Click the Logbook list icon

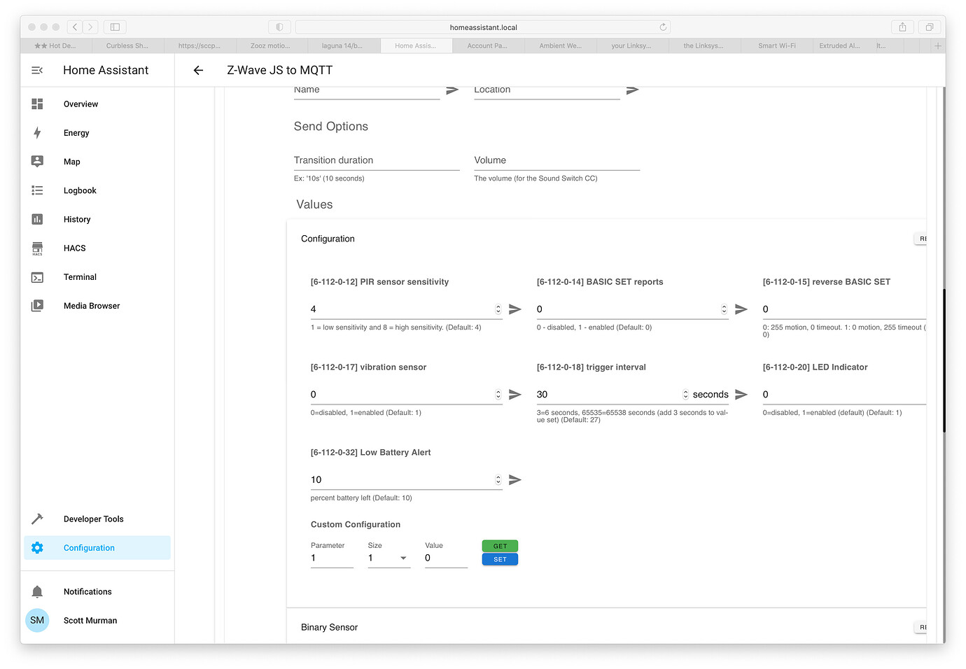click(x=37, y=190)
